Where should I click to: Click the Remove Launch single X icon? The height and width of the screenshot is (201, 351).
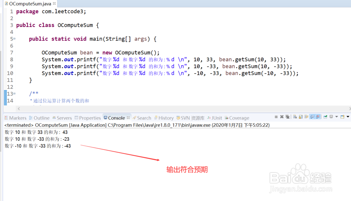(282, 117)
